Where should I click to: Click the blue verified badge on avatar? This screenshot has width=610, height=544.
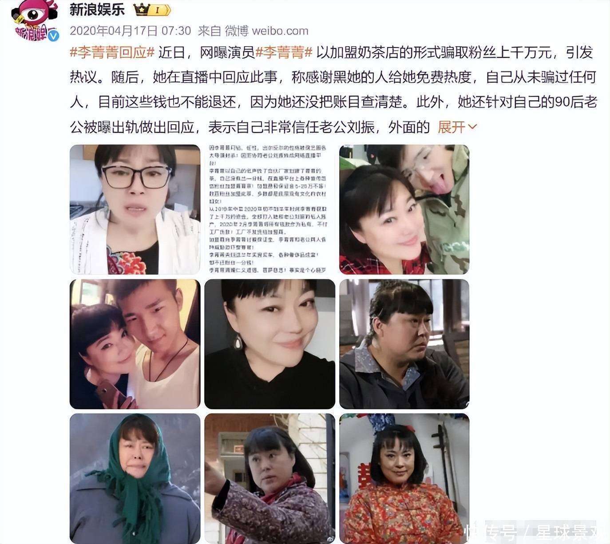click(x=52, y=36)
